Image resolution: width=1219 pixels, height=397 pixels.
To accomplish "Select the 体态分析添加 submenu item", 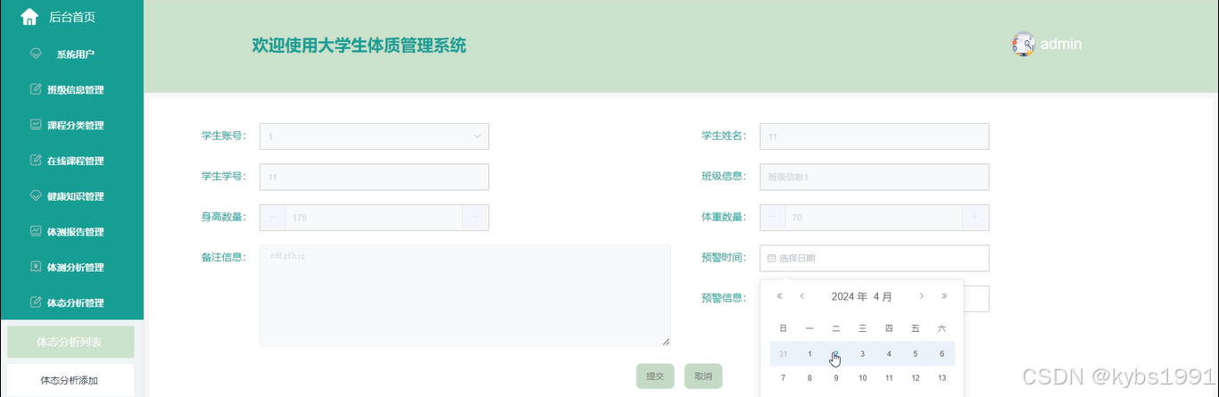I will coord(70,380).
